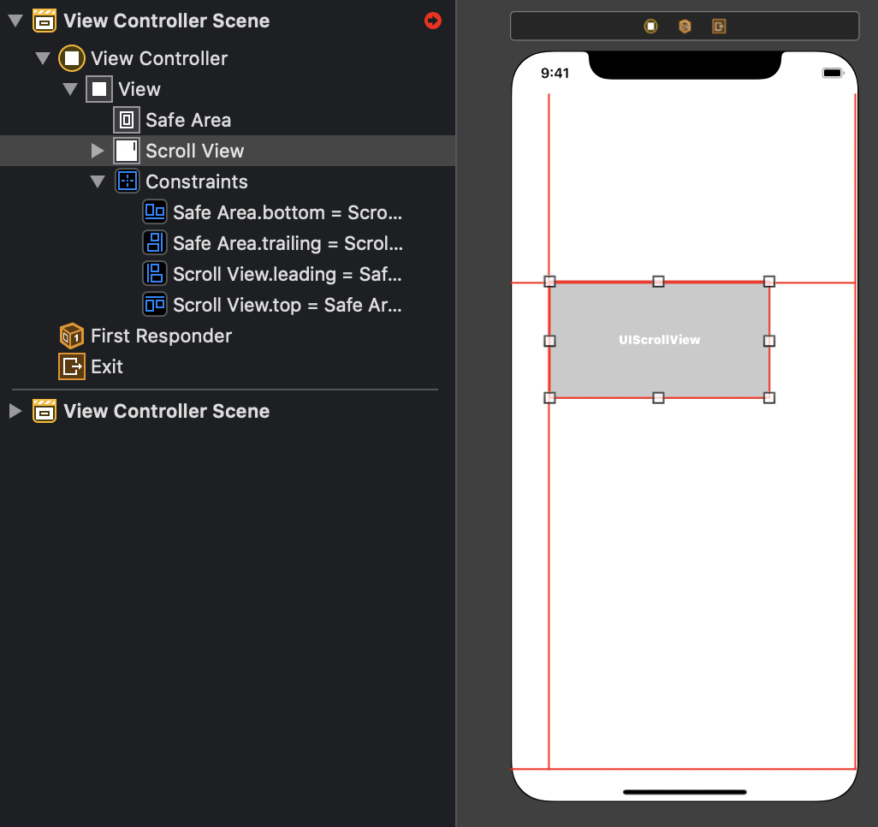Select the "View Controller Scene" title of the expanded scene

click(x=167, y=21)
